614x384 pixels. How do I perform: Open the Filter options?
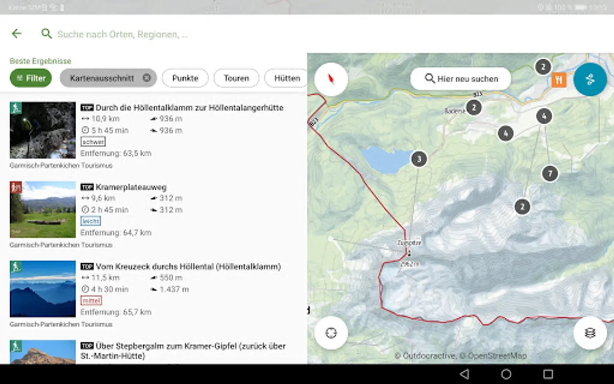tap(31, 78)
